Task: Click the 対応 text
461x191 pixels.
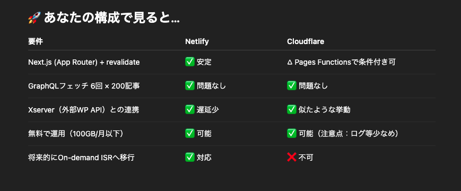Action: [x=204, y=158]
